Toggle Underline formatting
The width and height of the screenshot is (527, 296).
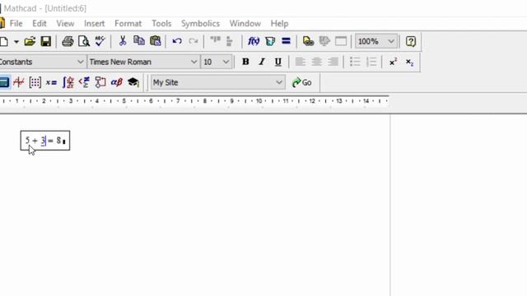[x=278, y=62]
